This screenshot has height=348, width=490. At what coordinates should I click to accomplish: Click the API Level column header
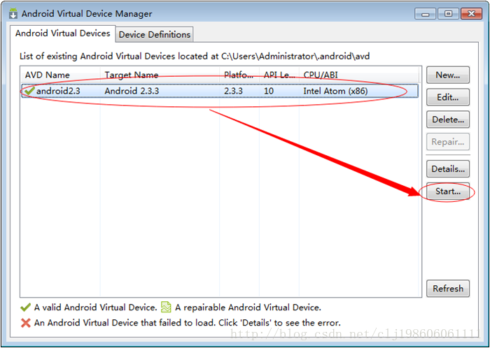(x=279, y=75)
